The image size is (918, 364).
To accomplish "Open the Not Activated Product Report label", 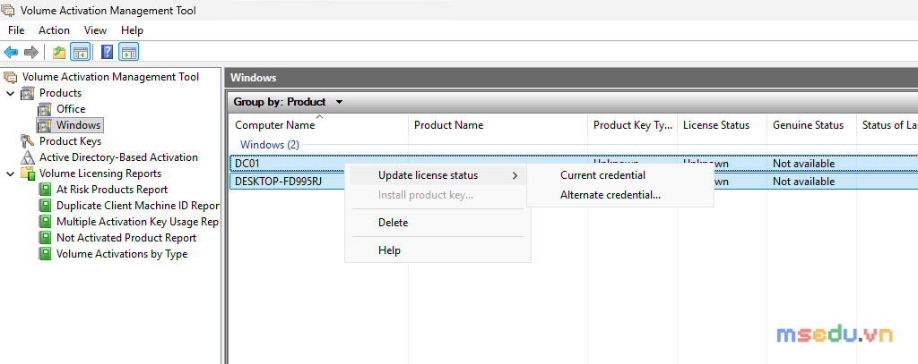I will (x=126, y=238).
